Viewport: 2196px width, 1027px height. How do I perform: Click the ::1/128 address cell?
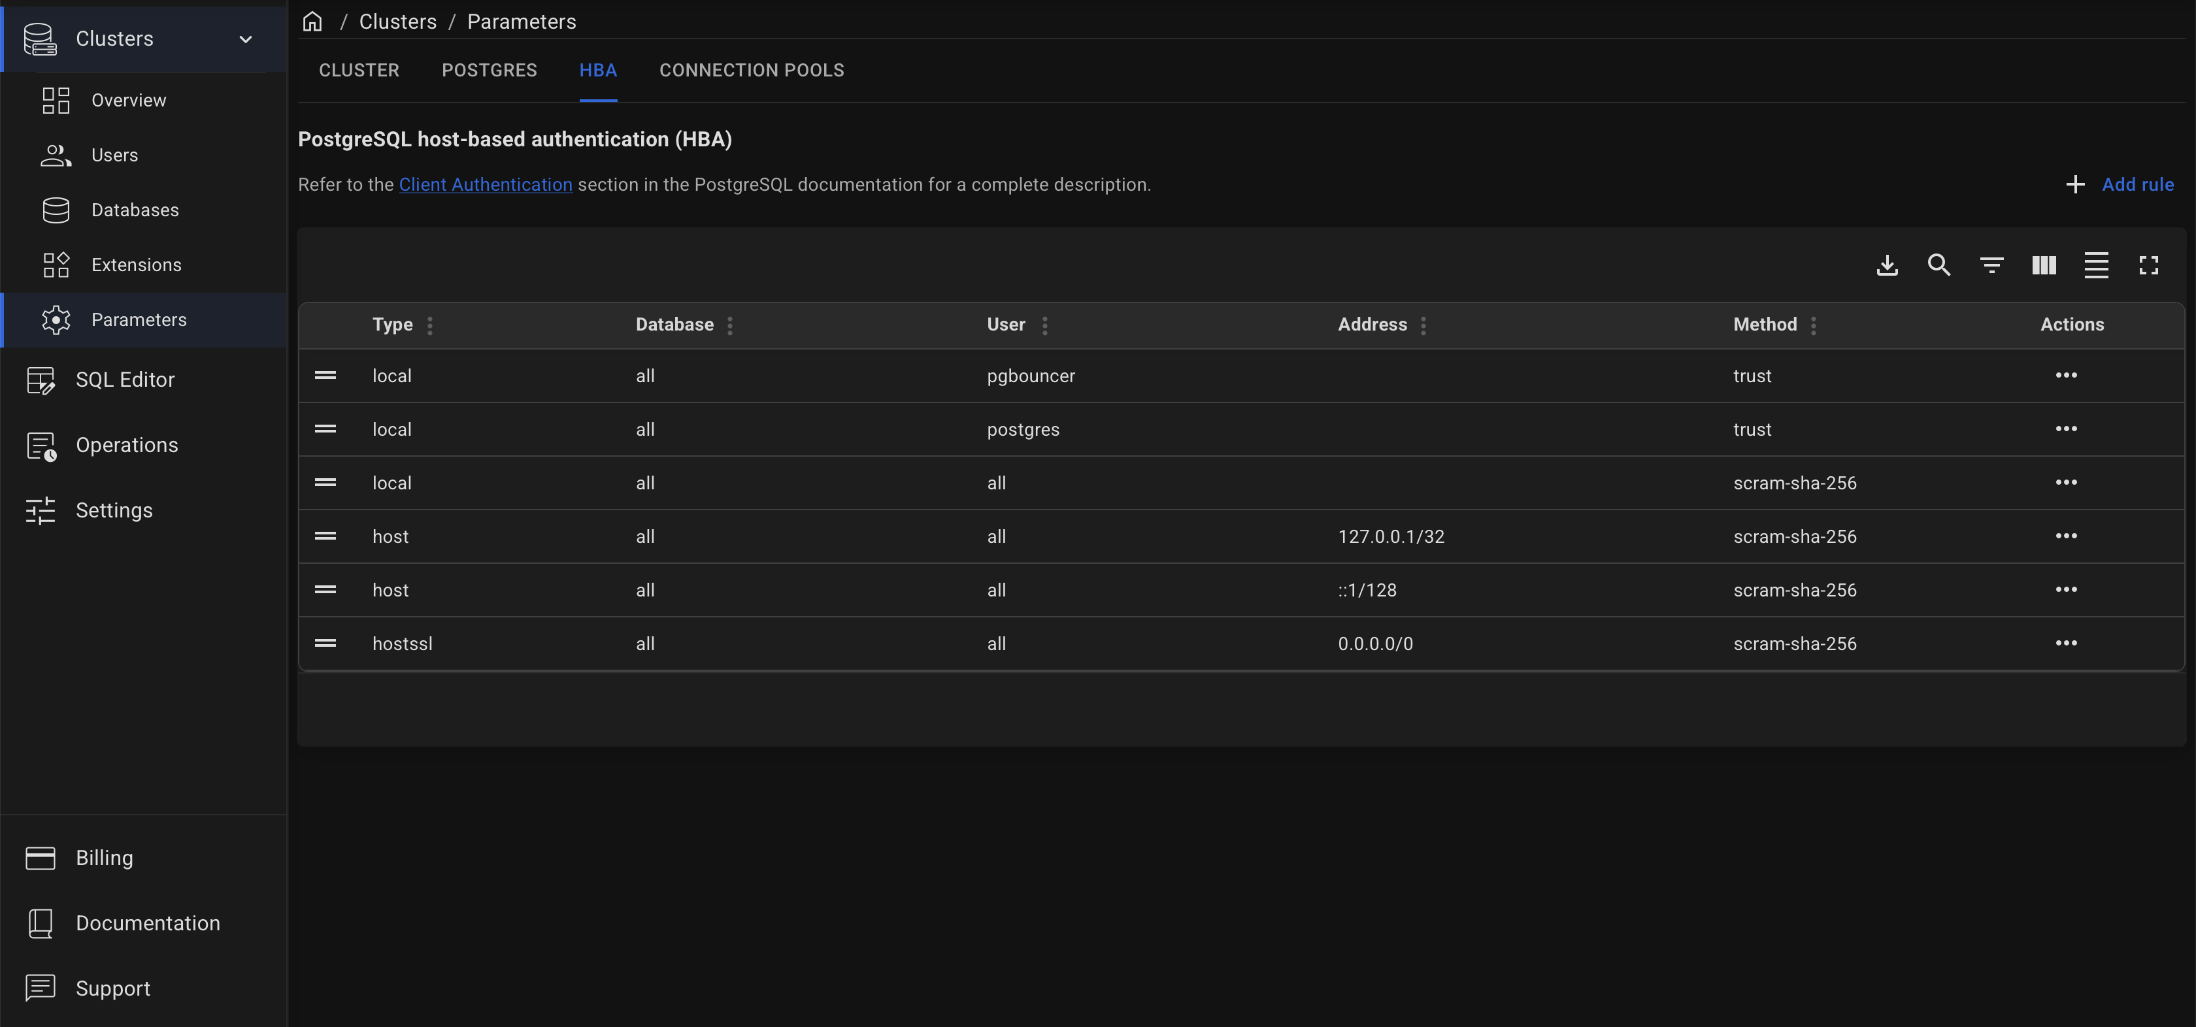(1367, 591)
